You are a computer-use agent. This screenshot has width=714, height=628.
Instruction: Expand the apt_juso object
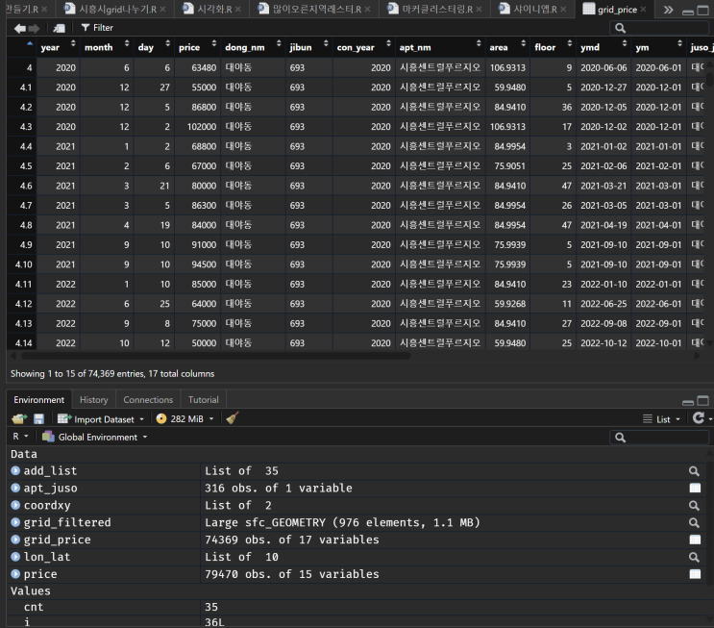(15, 489)
